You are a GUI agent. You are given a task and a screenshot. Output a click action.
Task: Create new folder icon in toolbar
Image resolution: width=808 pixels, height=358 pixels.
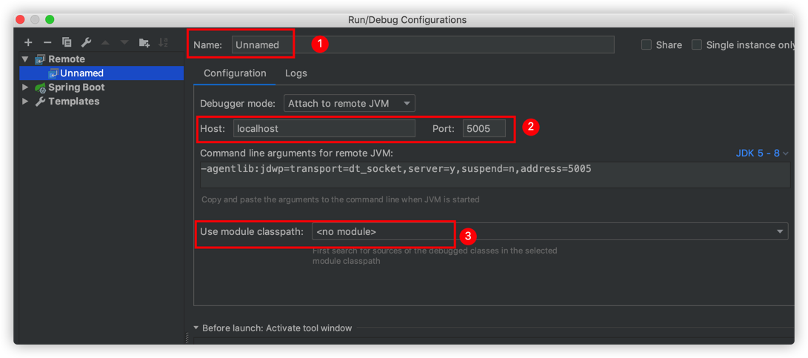click(x=144, y=43)
